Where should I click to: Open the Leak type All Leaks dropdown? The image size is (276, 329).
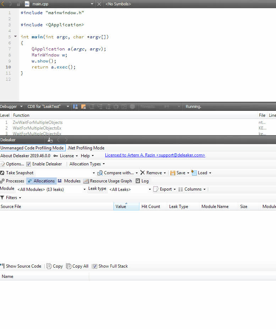(130, 190)
